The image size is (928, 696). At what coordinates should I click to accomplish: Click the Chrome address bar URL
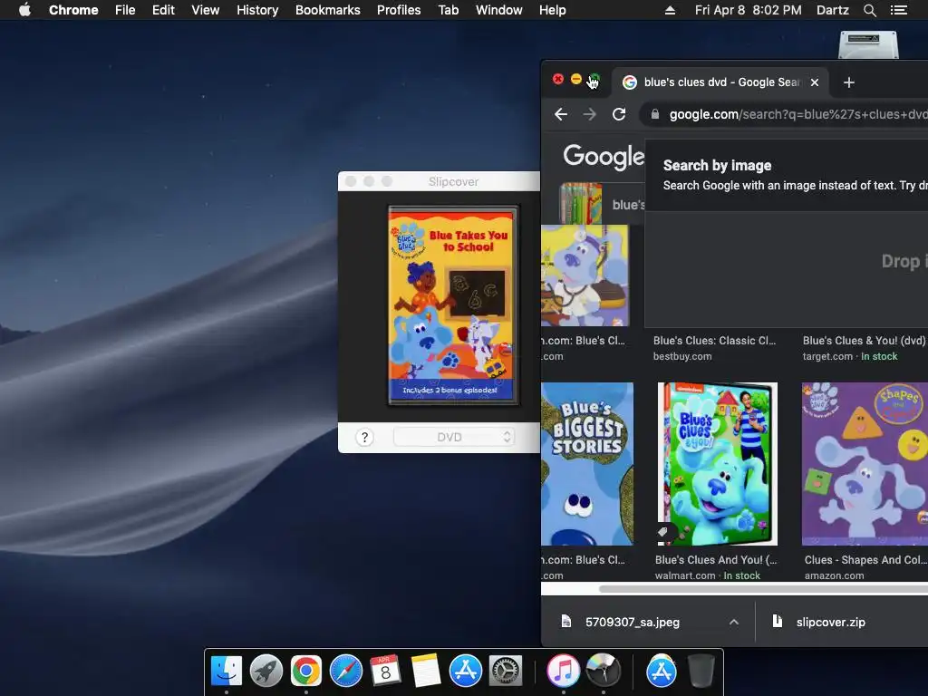[797, 114]
